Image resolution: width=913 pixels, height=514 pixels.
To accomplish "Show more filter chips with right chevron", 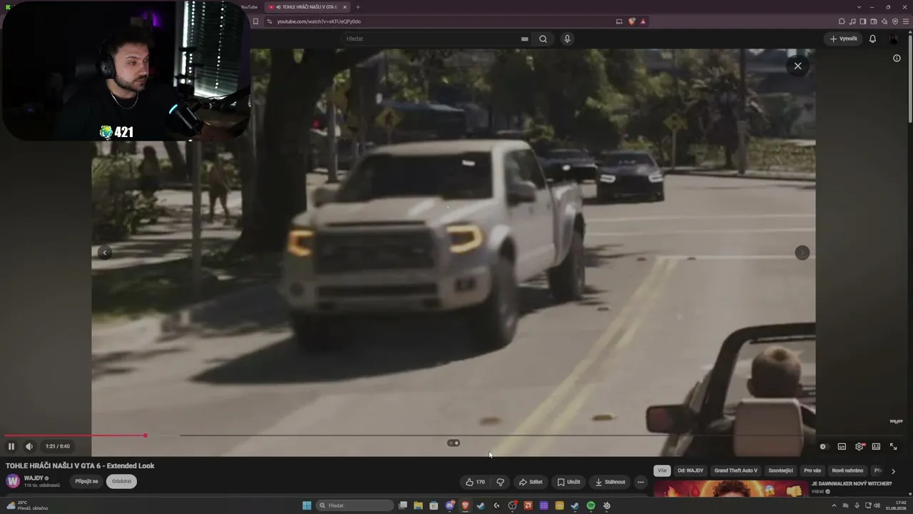I will [893, 471].
